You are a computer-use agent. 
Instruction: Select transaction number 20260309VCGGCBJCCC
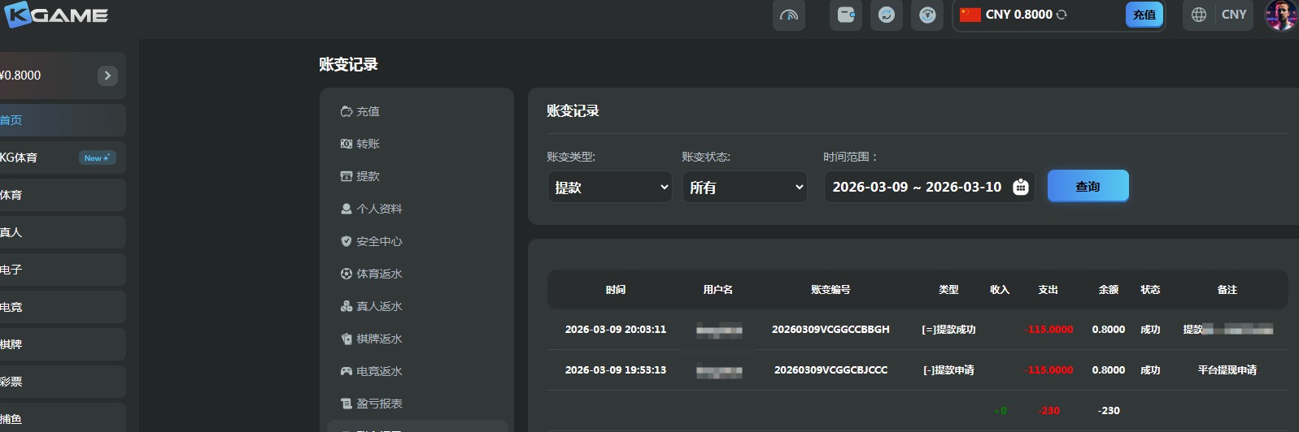click(x=830, y=370)
